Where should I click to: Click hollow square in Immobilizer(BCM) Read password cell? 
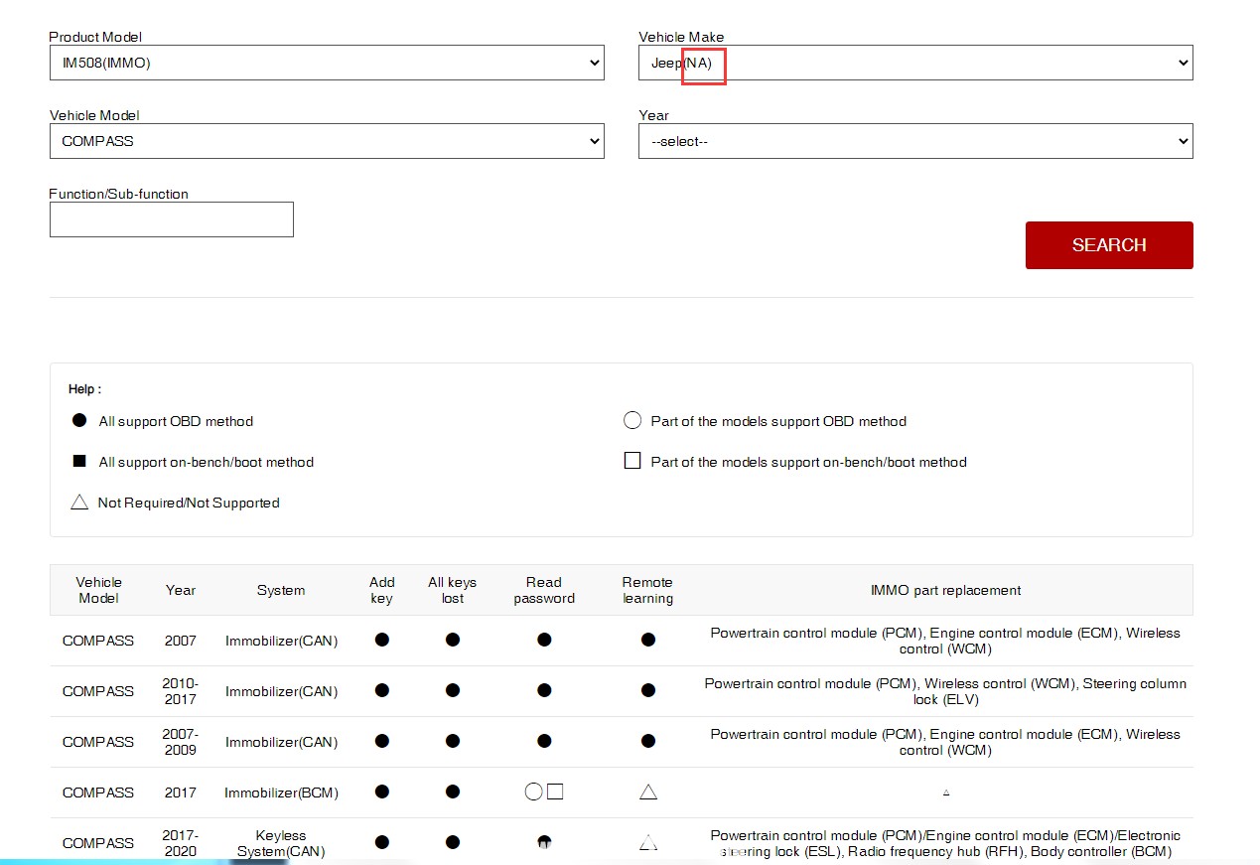tap(555, 792)
